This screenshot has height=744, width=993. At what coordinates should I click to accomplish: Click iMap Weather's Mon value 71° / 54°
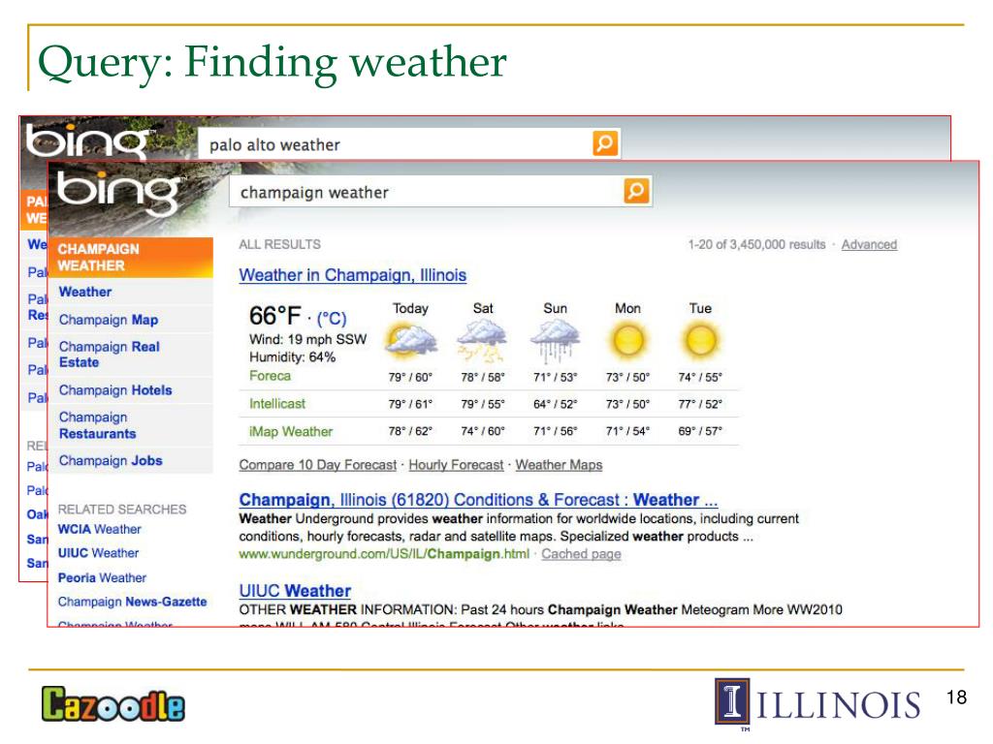[627, 431]
